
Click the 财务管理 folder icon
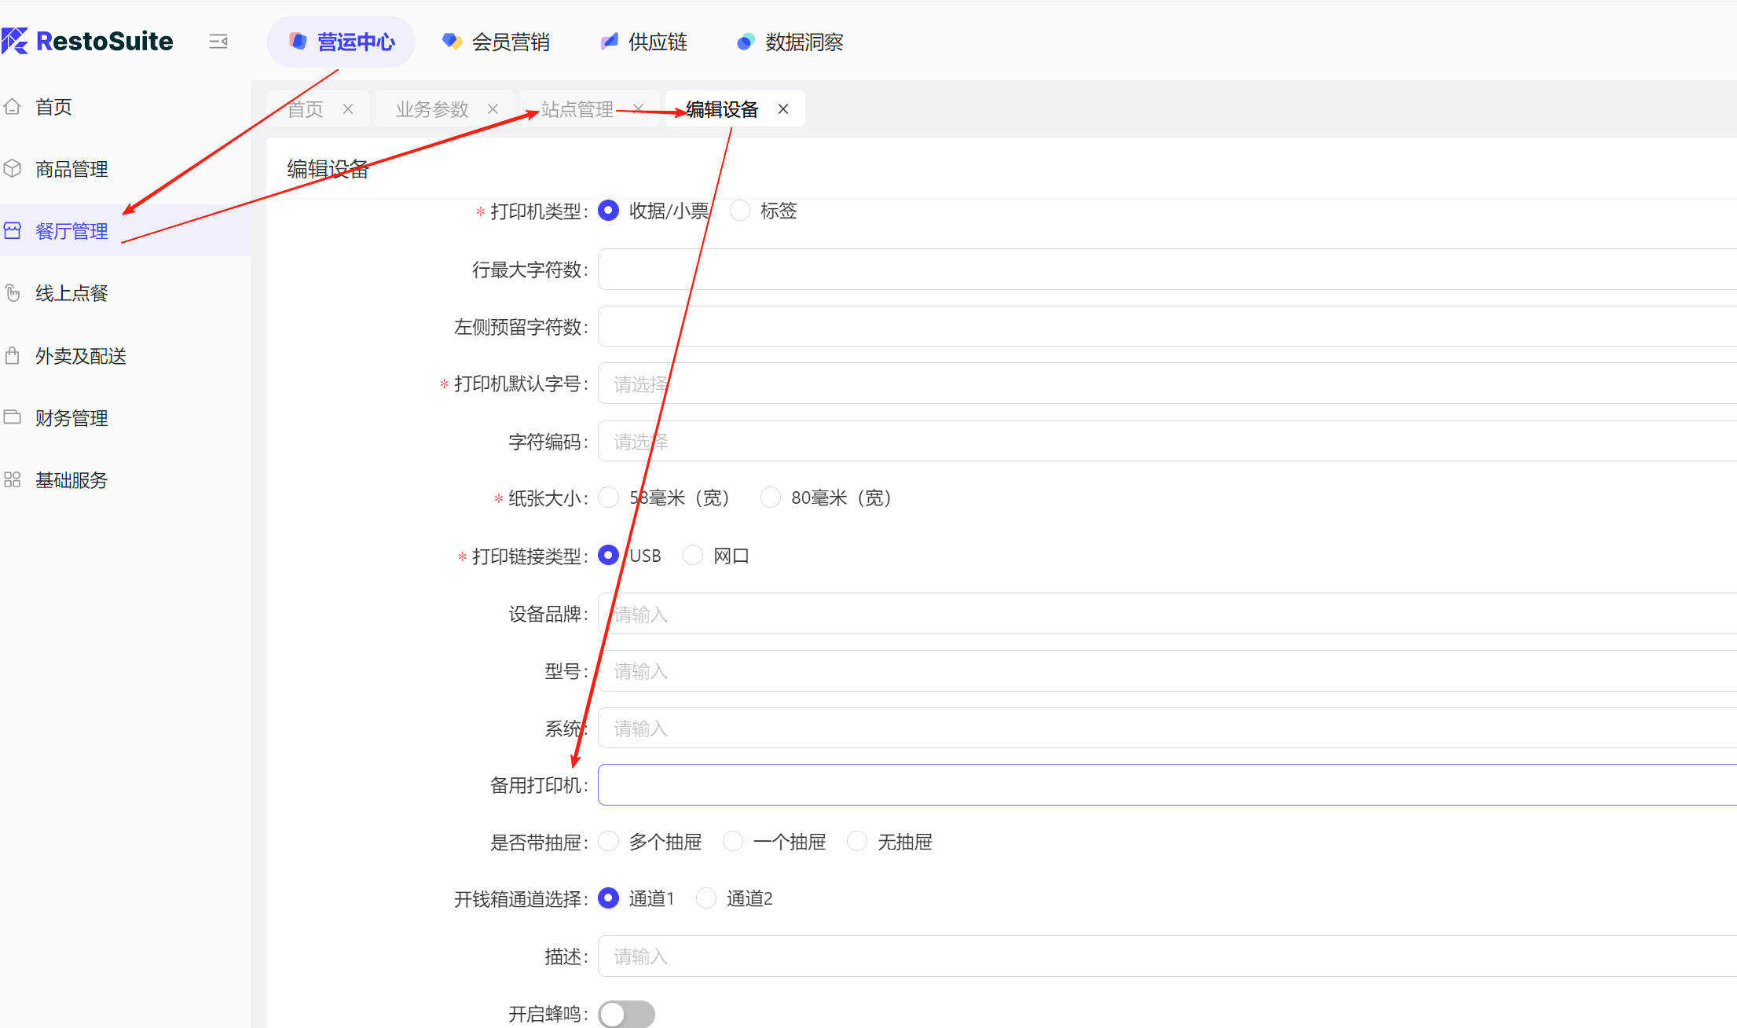click(13, 417)
